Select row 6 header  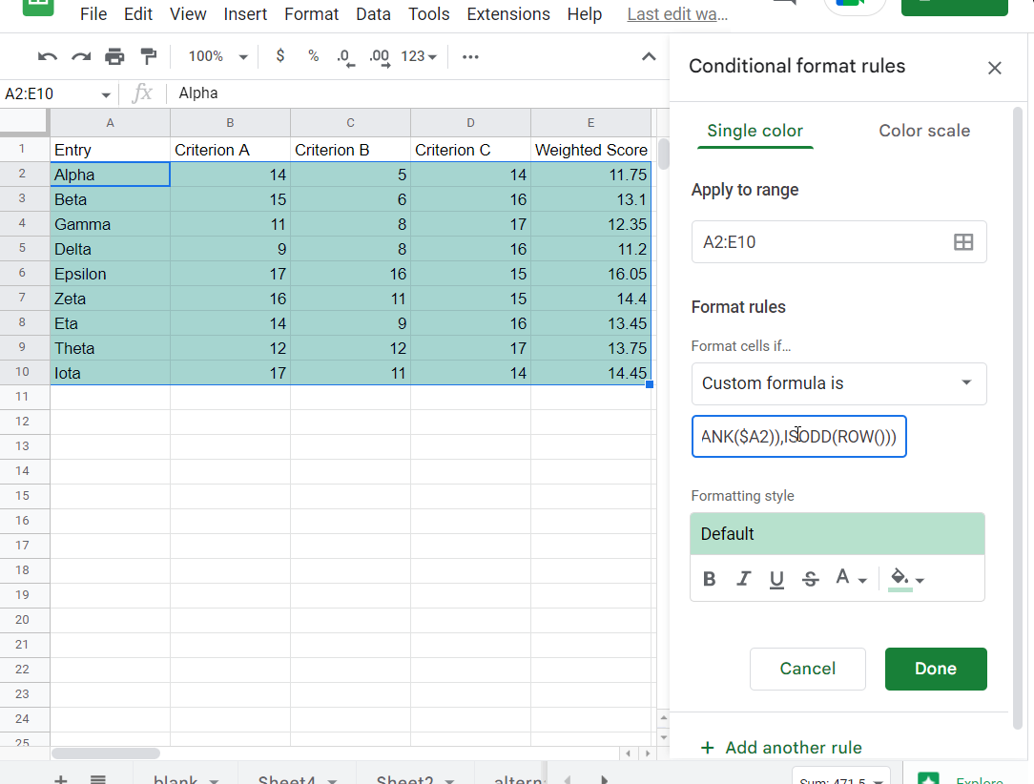[x=23, y=273]
